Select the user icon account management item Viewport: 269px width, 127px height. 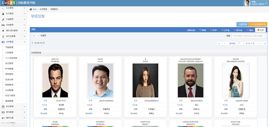(x=13, y=13)
